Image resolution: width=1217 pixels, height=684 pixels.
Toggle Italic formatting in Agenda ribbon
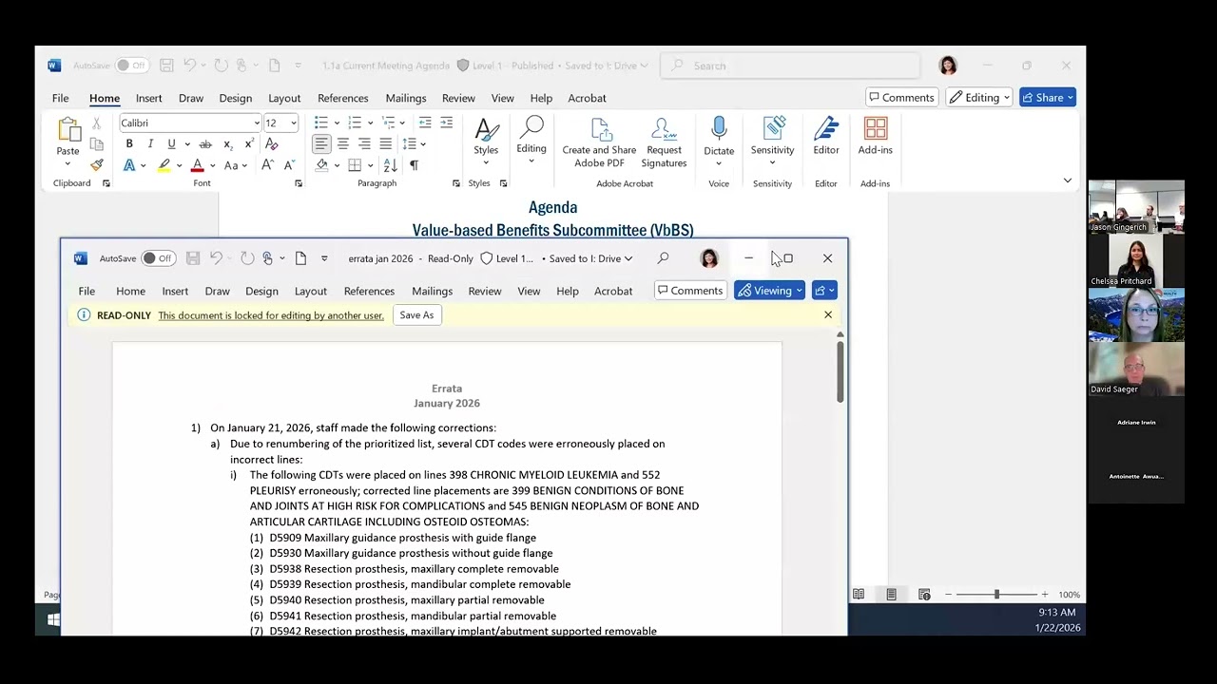click(x=150, y=144)
